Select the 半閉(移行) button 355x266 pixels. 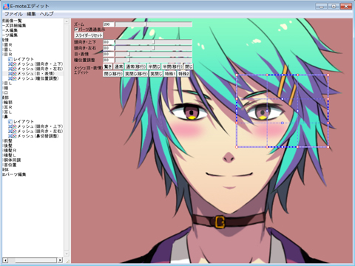(172, 66)
